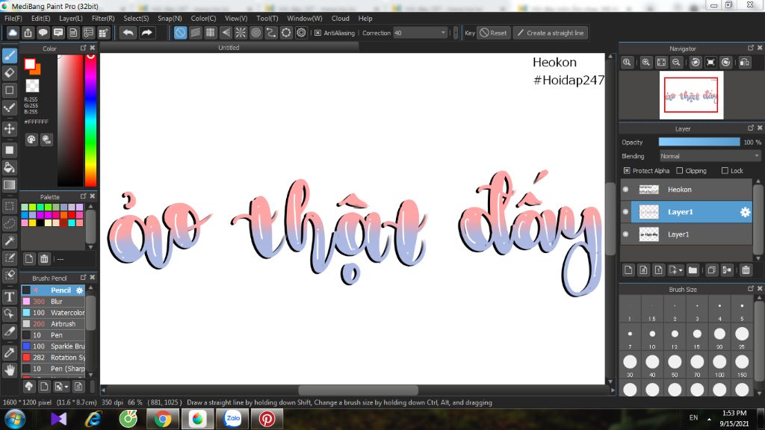Select the Sparkle Brush entry

click(x=53, y=346)
